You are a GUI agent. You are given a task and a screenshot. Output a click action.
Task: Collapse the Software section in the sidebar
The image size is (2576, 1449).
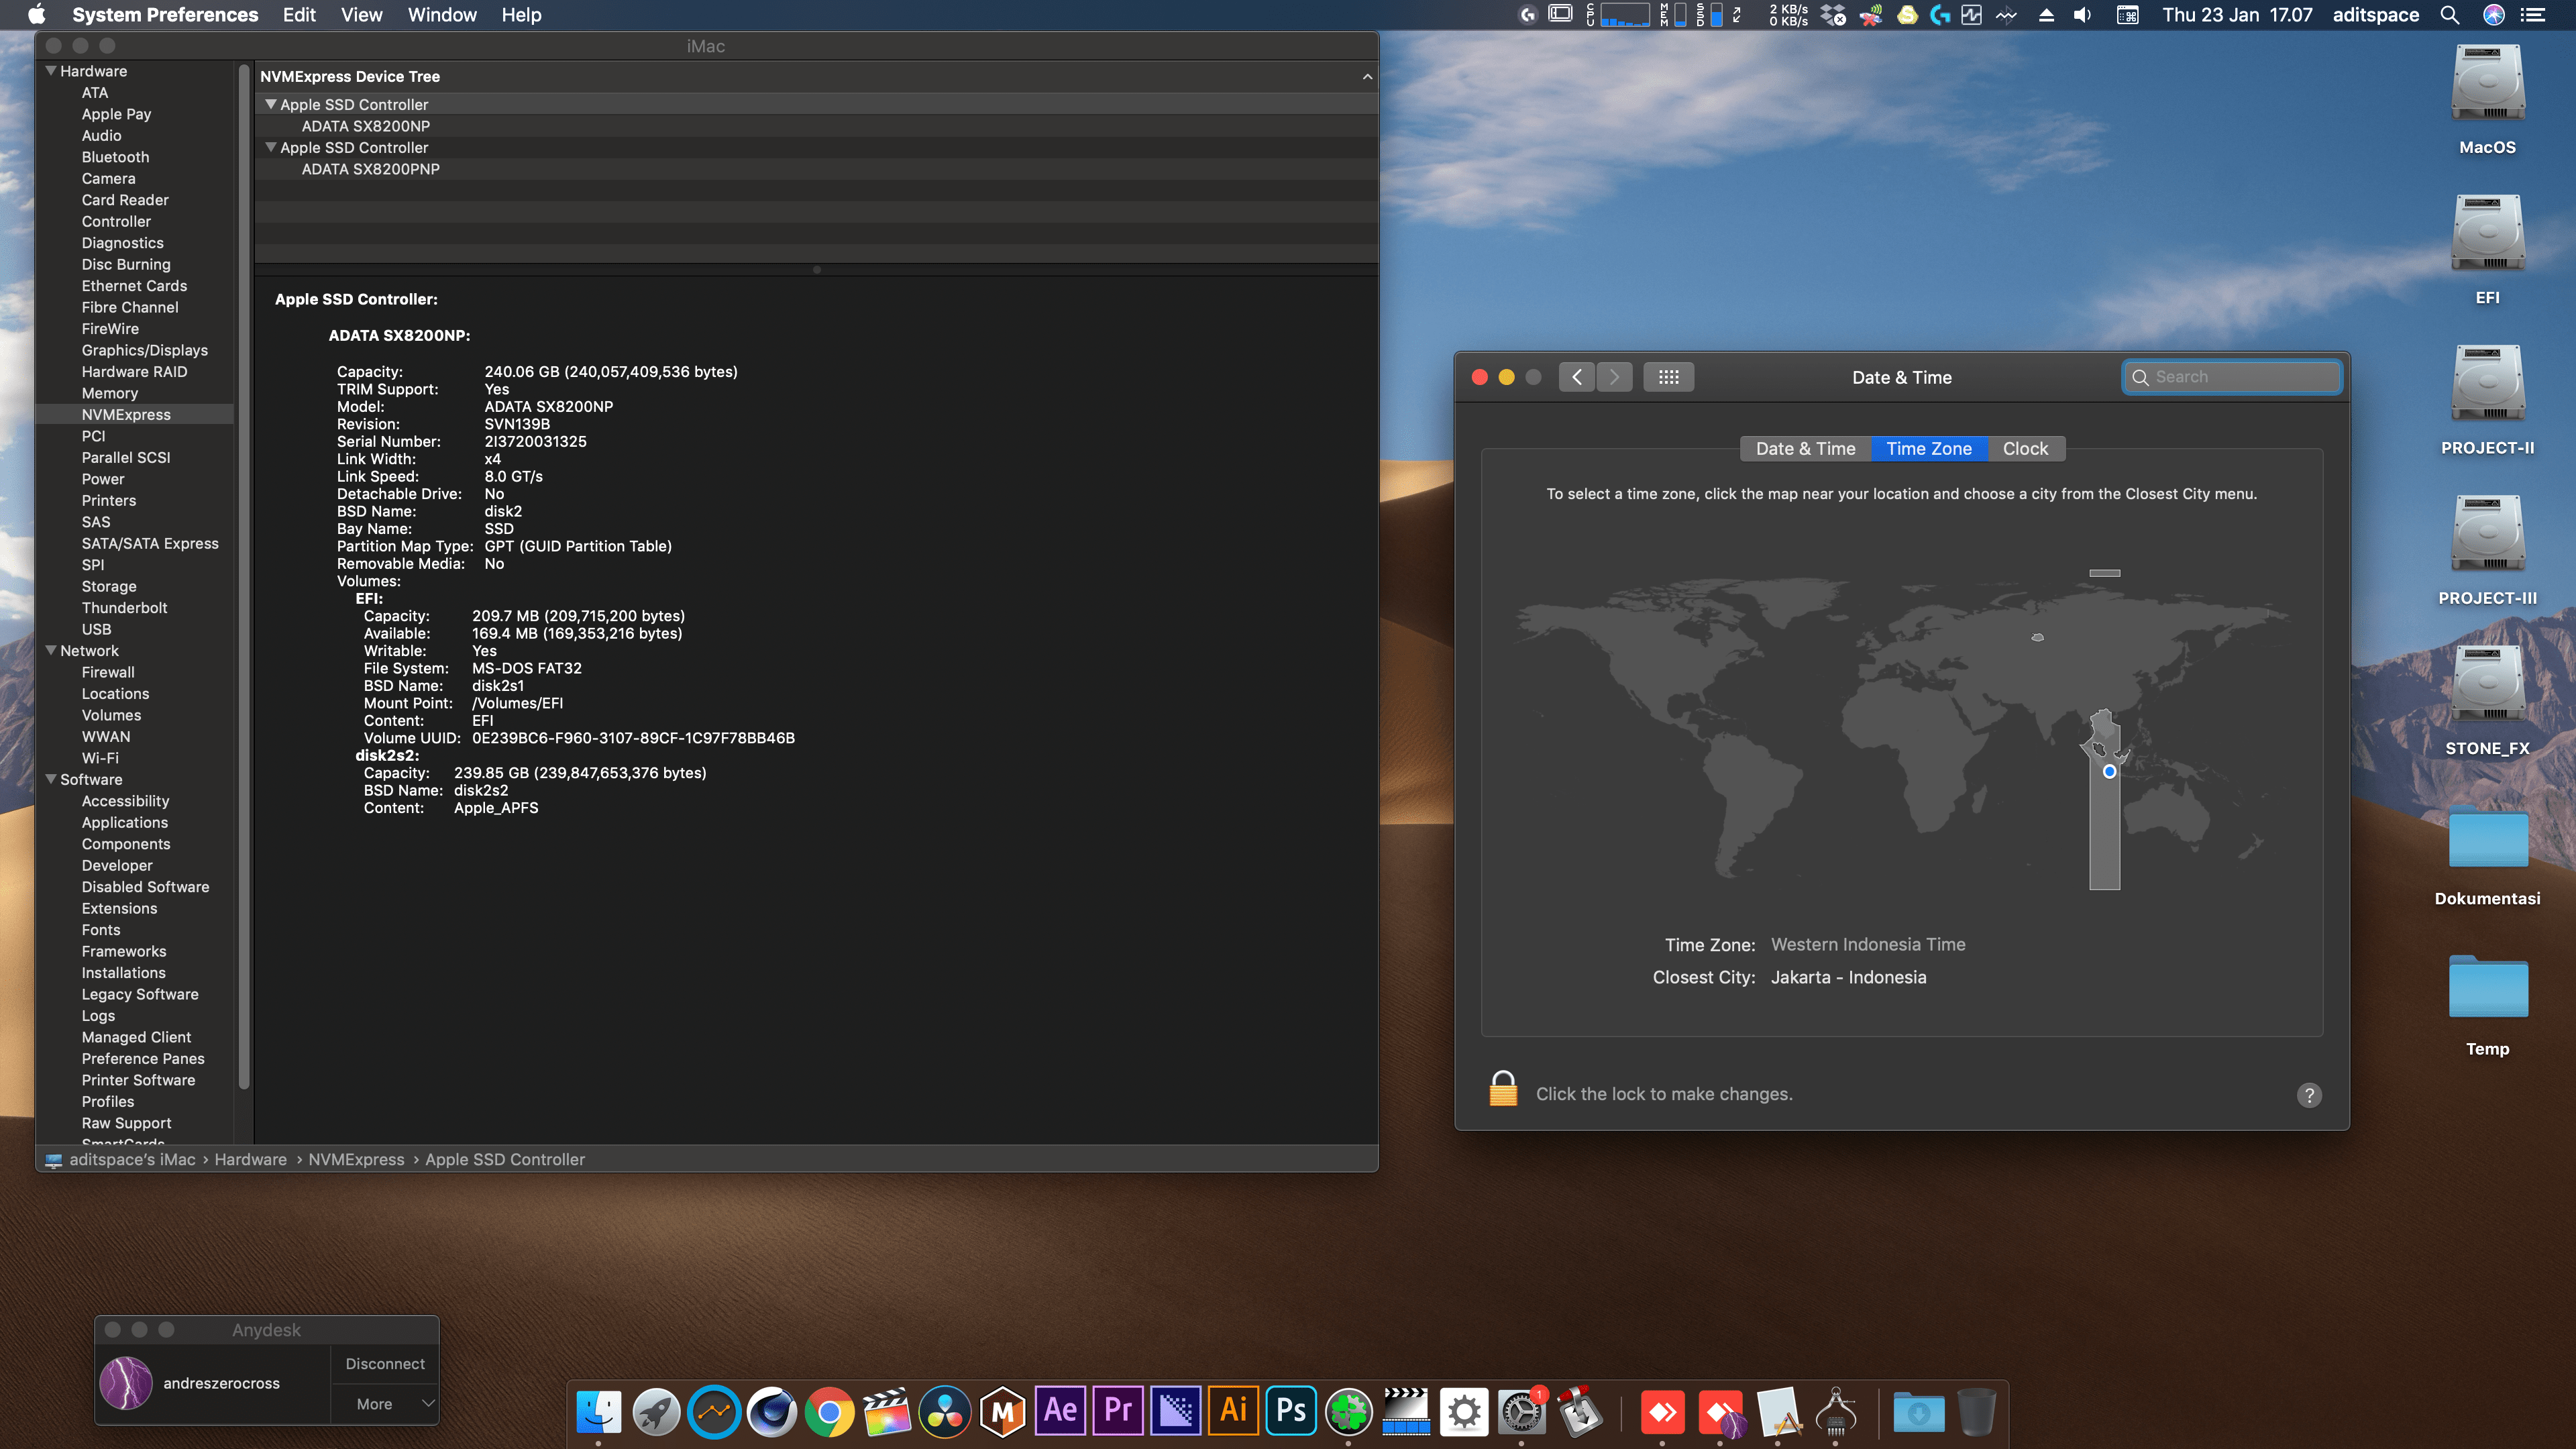pos(51,779)
